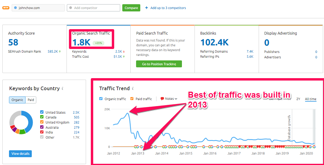Toggle the Paid traffic checkbox
This screenshot has height=165, width=324.
pyautogui.click(x=132, y=99)
